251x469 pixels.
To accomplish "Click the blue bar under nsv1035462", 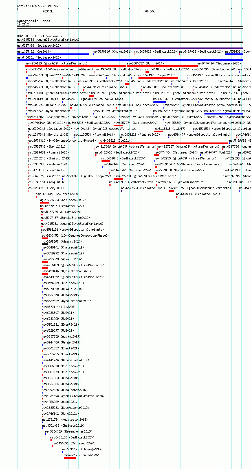I will click(53, 54).
